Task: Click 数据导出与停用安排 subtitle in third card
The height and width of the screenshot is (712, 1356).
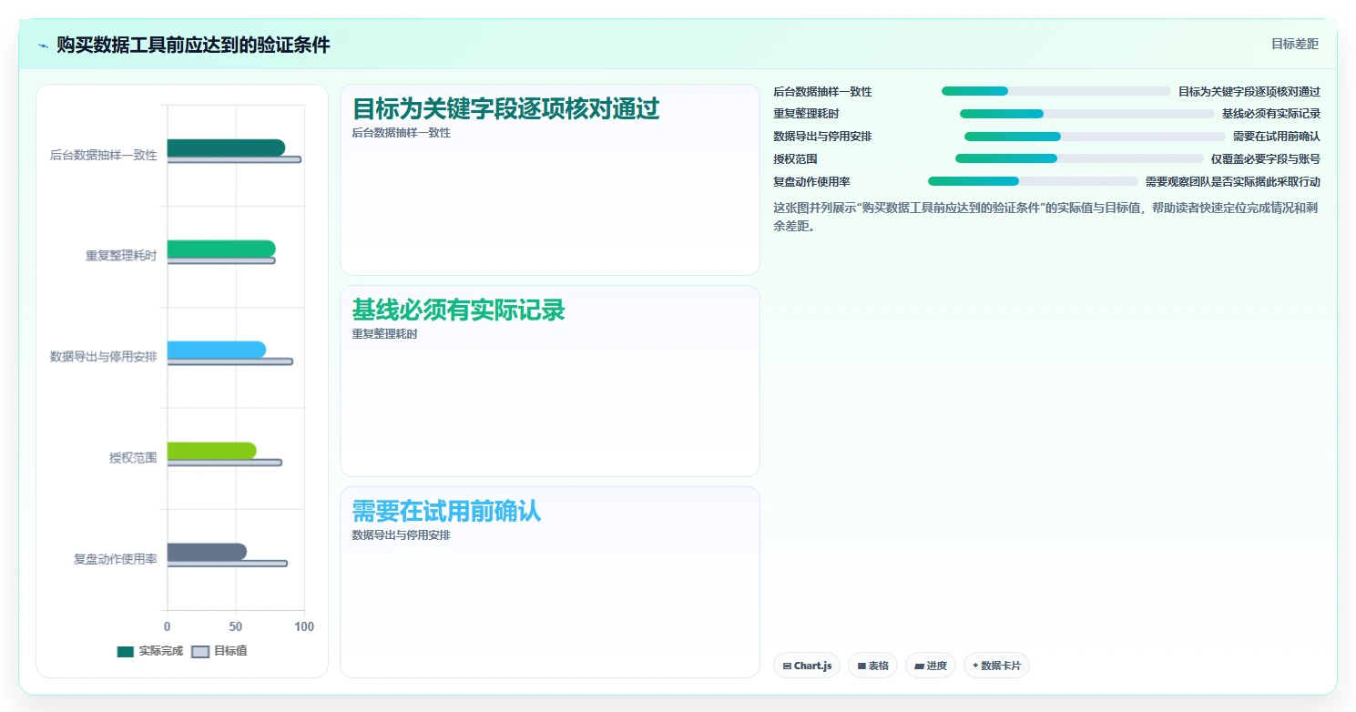Action: coord(401,535)
